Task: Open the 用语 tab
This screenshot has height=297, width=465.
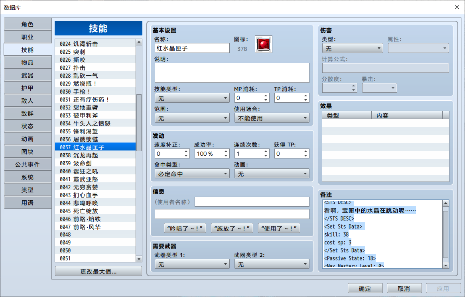Action: point(28,203)
